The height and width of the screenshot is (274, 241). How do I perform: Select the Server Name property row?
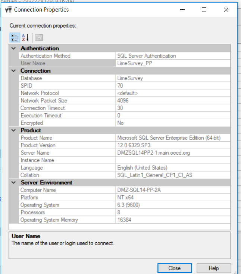point(67,153)
